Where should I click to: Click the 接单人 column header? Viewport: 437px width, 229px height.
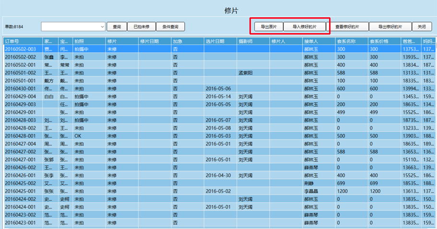coord(319,41)
